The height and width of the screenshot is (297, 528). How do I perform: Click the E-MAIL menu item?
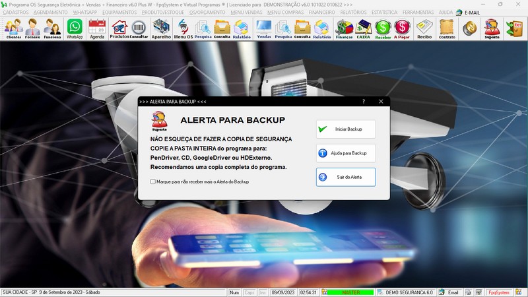click(x=468, y=13)
